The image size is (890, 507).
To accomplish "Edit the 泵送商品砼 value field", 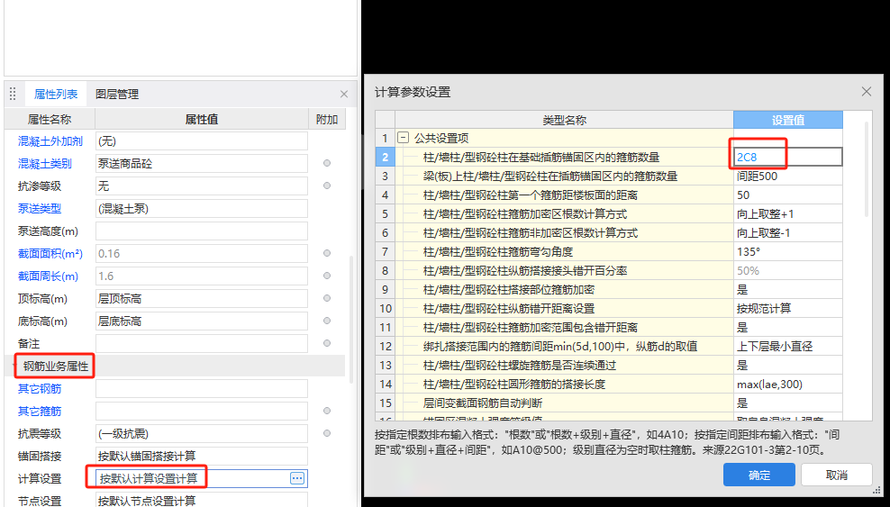I will click(202, 163).
